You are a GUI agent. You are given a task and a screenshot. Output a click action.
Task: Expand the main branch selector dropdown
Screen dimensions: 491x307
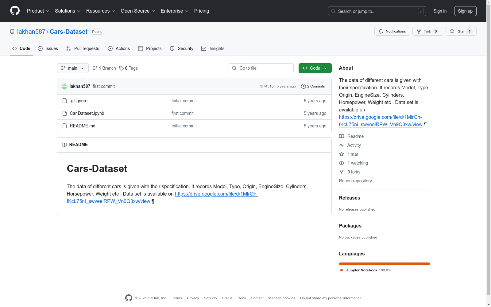pos(72,68)
